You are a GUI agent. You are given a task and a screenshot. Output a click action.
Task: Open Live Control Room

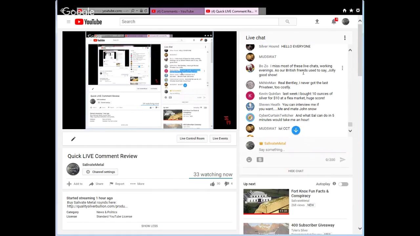tap(192, 139)
